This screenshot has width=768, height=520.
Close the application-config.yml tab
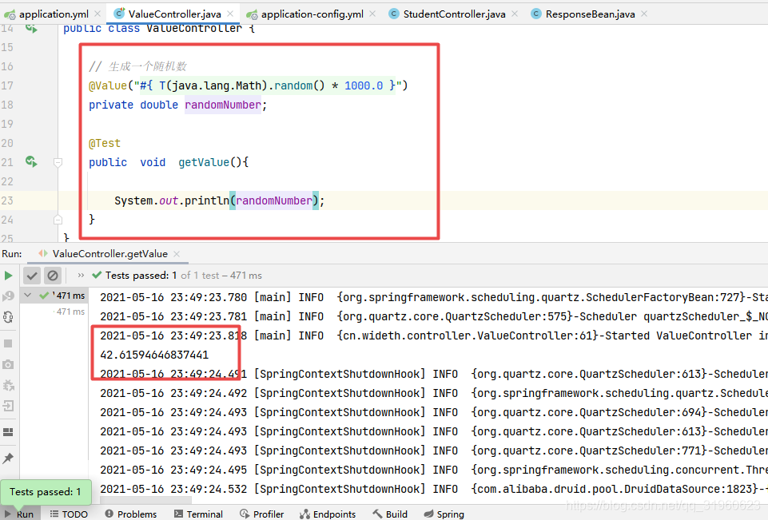[x=372, y=14]
